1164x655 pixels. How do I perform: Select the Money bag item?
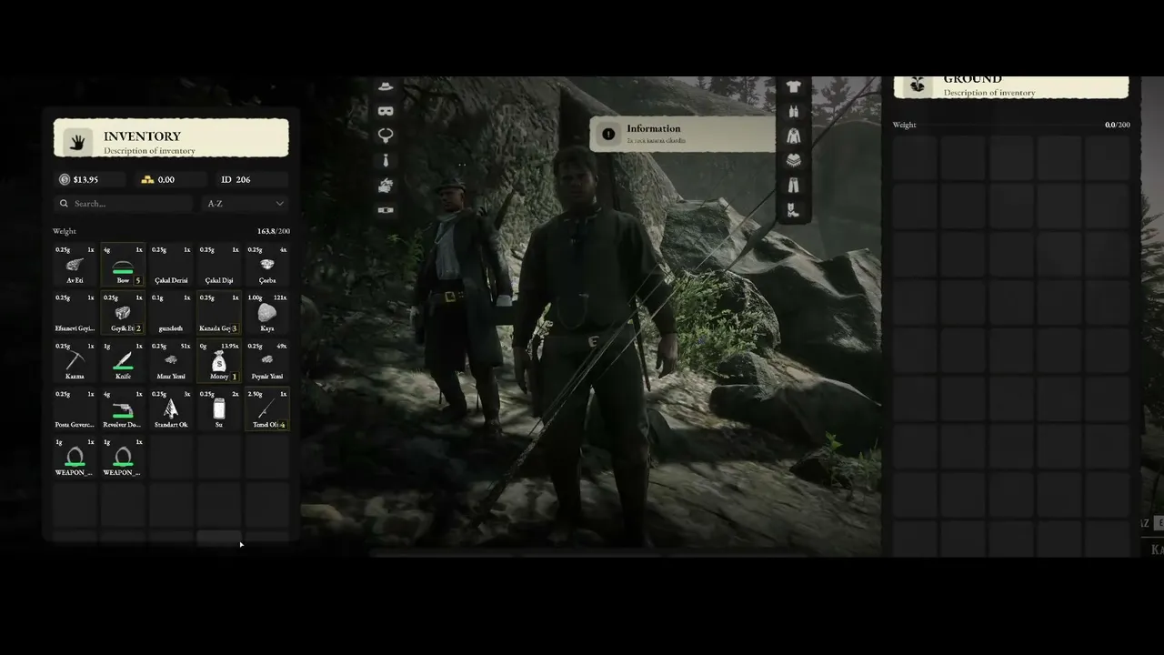pyautogui.click(x=219, y=361)
